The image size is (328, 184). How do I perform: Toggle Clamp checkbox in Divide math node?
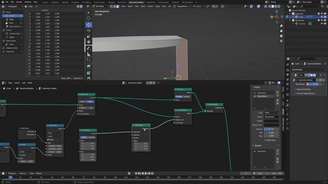coord(20,155)
